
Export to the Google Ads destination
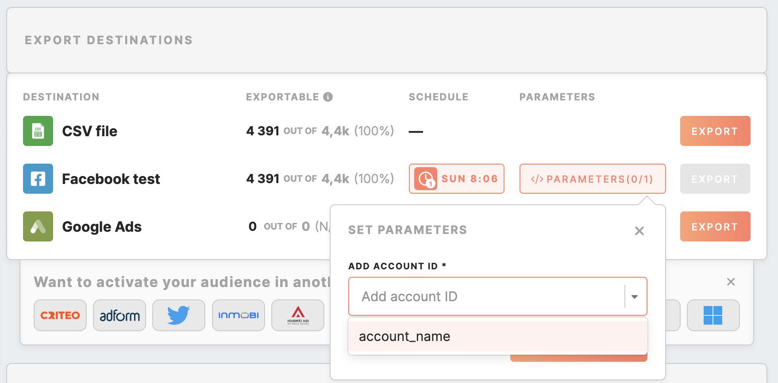(715, 226)
